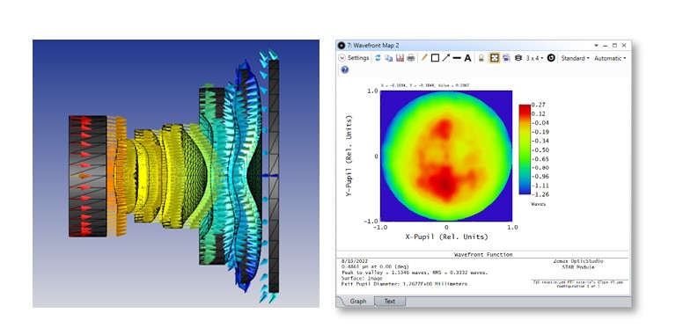Toggle the highlighted fit-to-window zoom icon
Image resolution: width=676 pixels, height=335 pixels.
(x=494, y=58)
